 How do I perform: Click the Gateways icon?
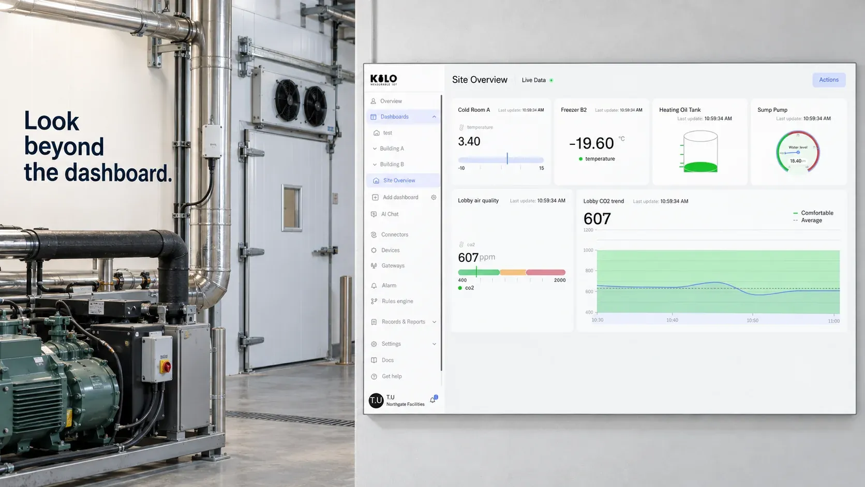(x=374, y=266)
